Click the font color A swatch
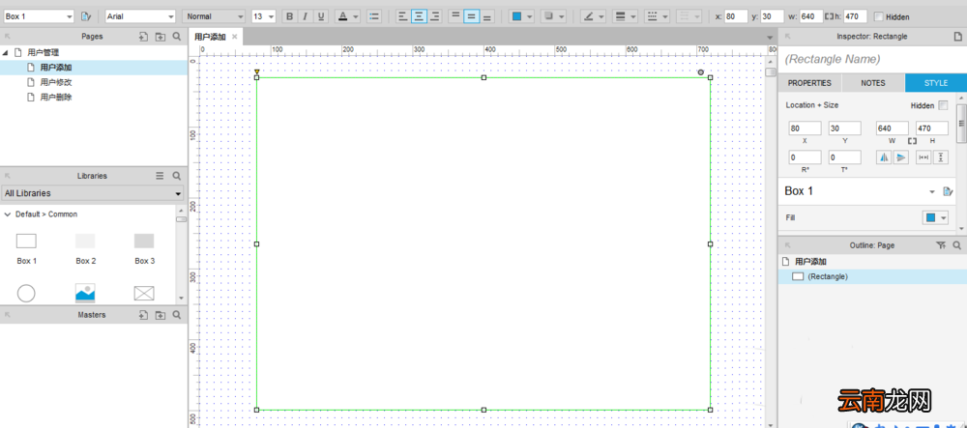 click(343, 16)
